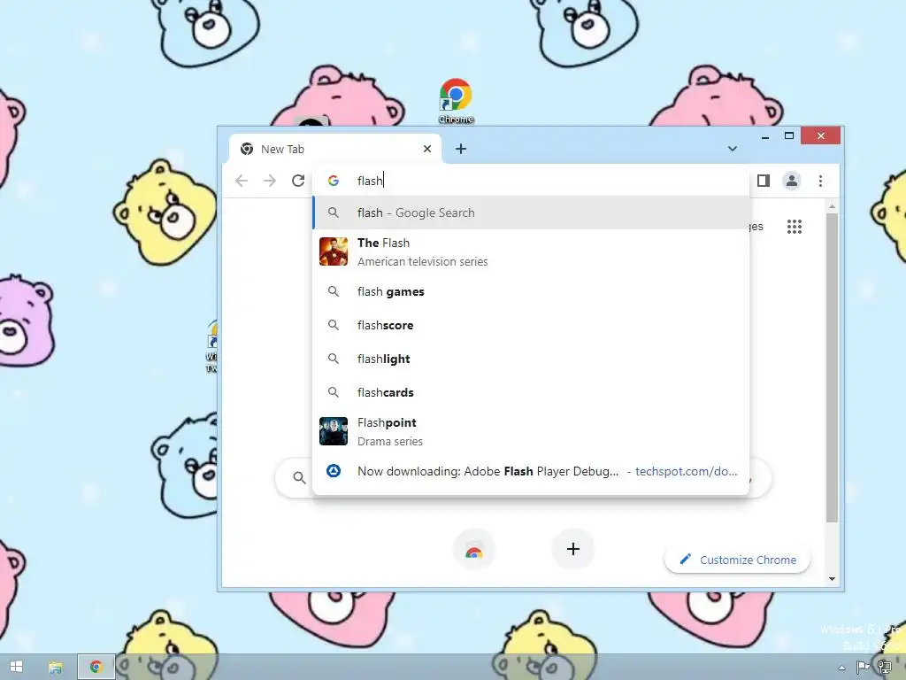Click the Chrome desktop shortcut icon
Image resolution: width=906 pixels, height=680 pixels.
point(456,101)
